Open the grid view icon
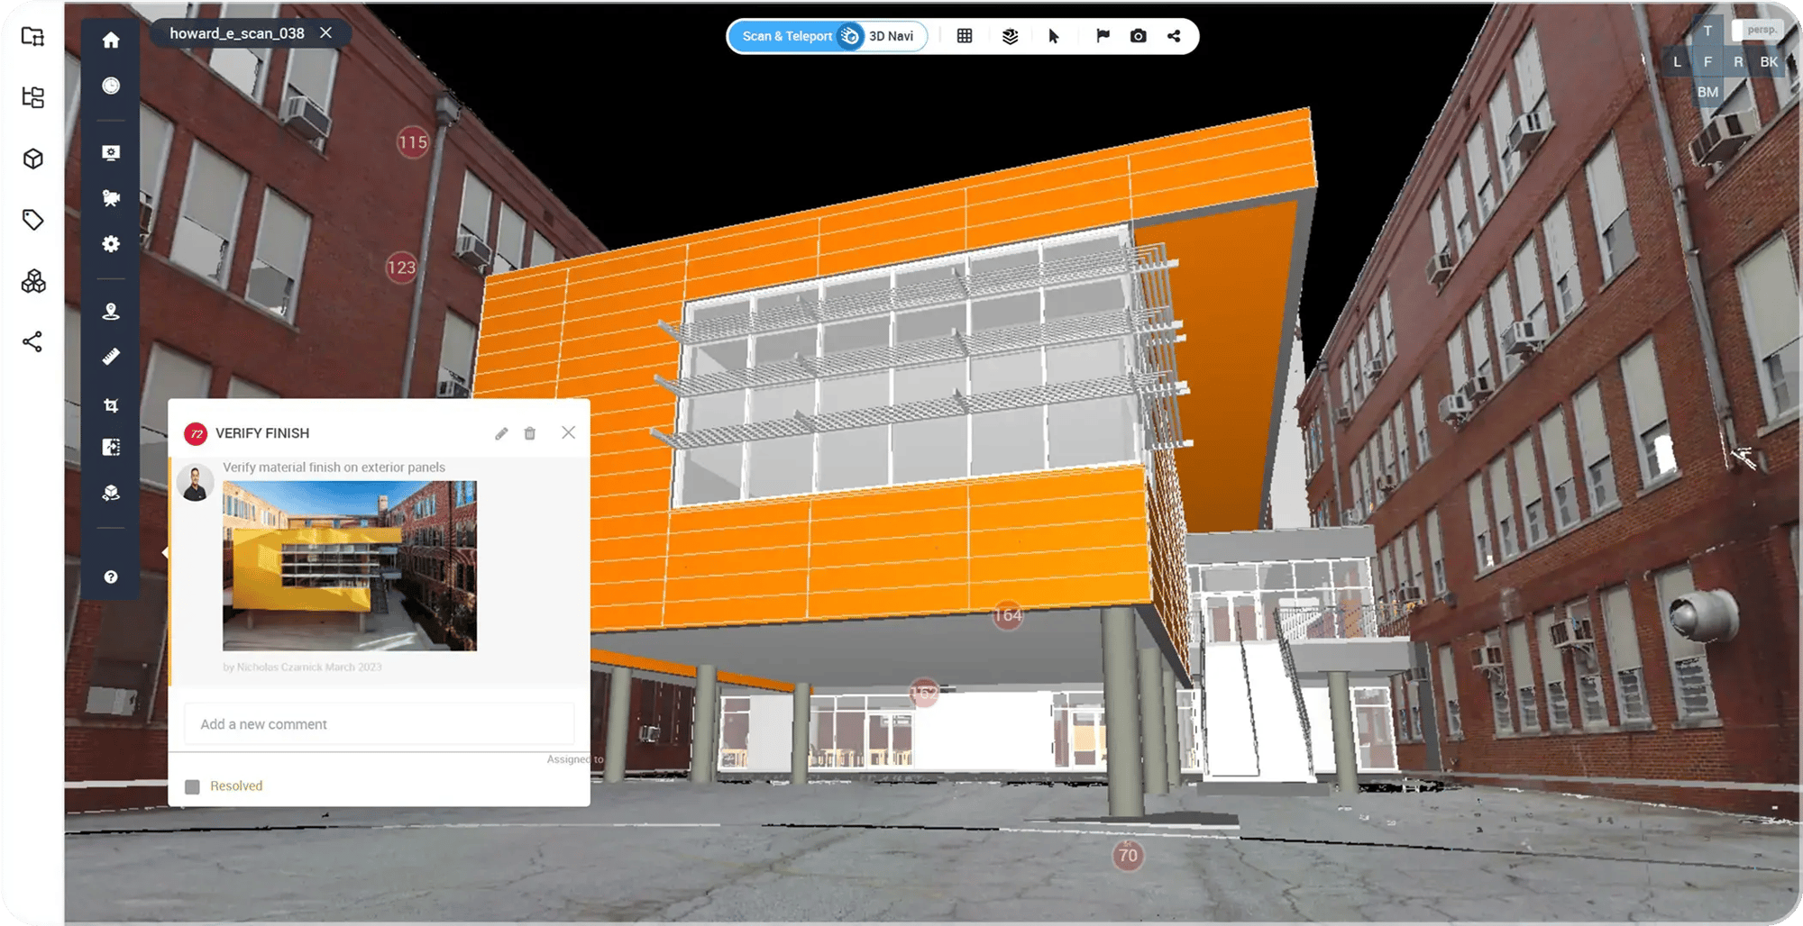 pos(965,36)
